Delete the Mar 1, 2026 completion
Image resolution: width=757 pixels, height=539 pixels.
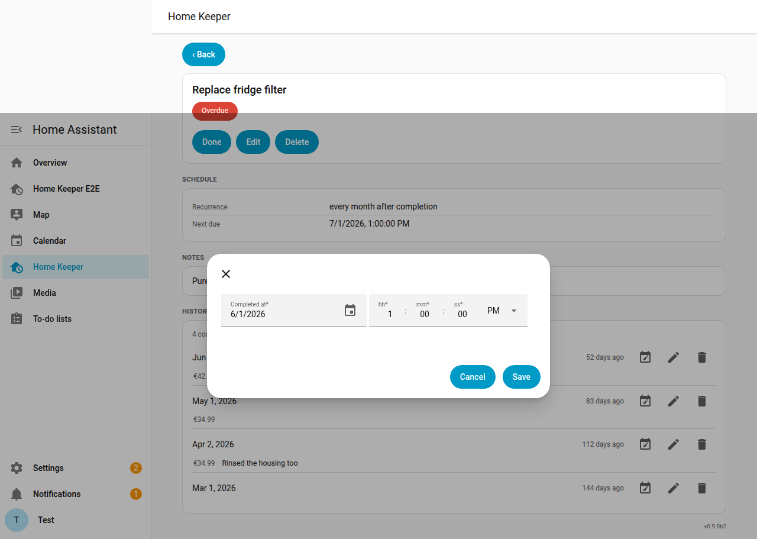pyautogui.click(x=702, y=488)
